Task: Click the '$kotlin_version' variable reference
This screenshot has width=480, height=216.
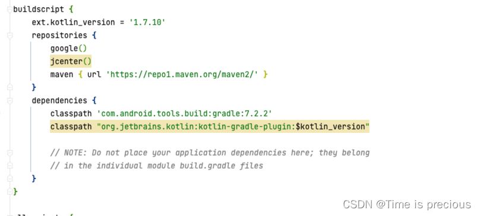Action: pyautogui.click(x=330, y=126)
